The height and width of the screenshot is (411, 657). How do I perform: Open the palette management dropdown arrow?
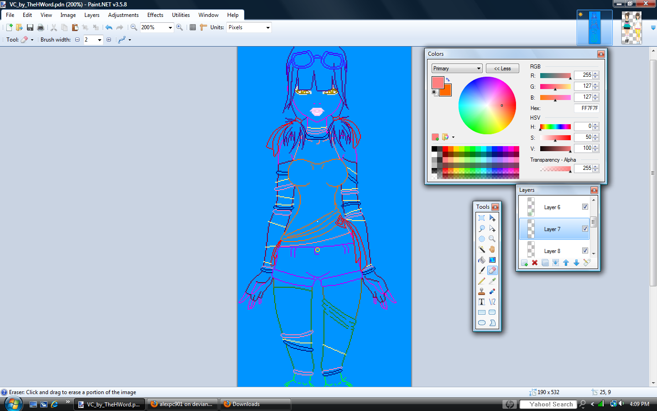pos(453,137)
